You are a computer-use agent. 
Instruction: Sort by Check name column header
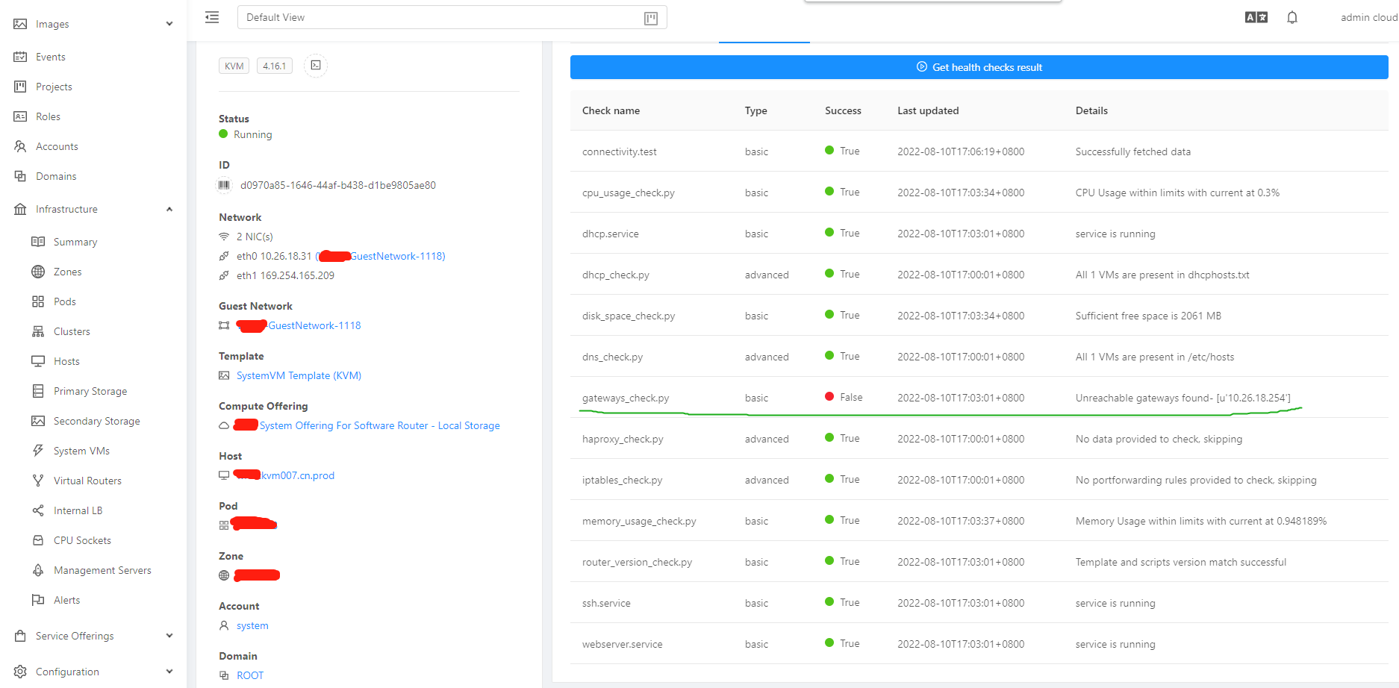pos(611,110)
